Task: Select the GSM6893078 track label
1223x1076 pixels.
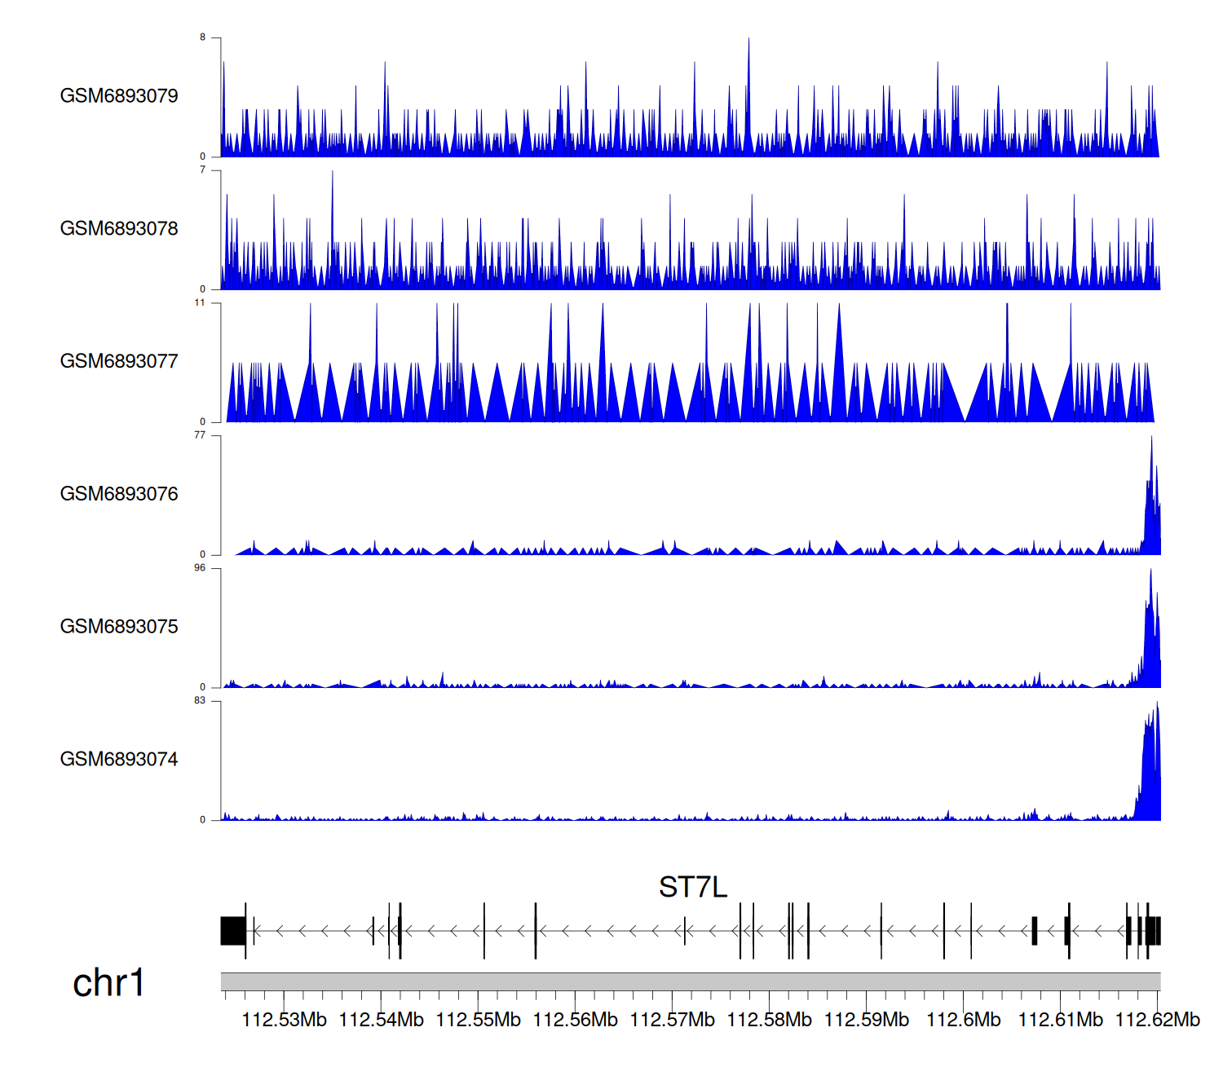Action: point(119,229)
